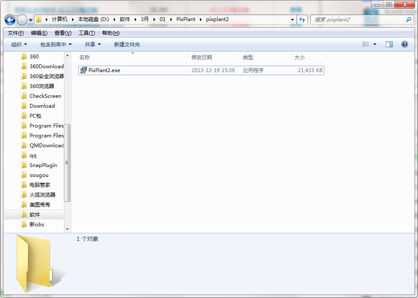Click 01 in the address breadcrumb
This screenshot has height=298, width=418.
tap(162, 19)
